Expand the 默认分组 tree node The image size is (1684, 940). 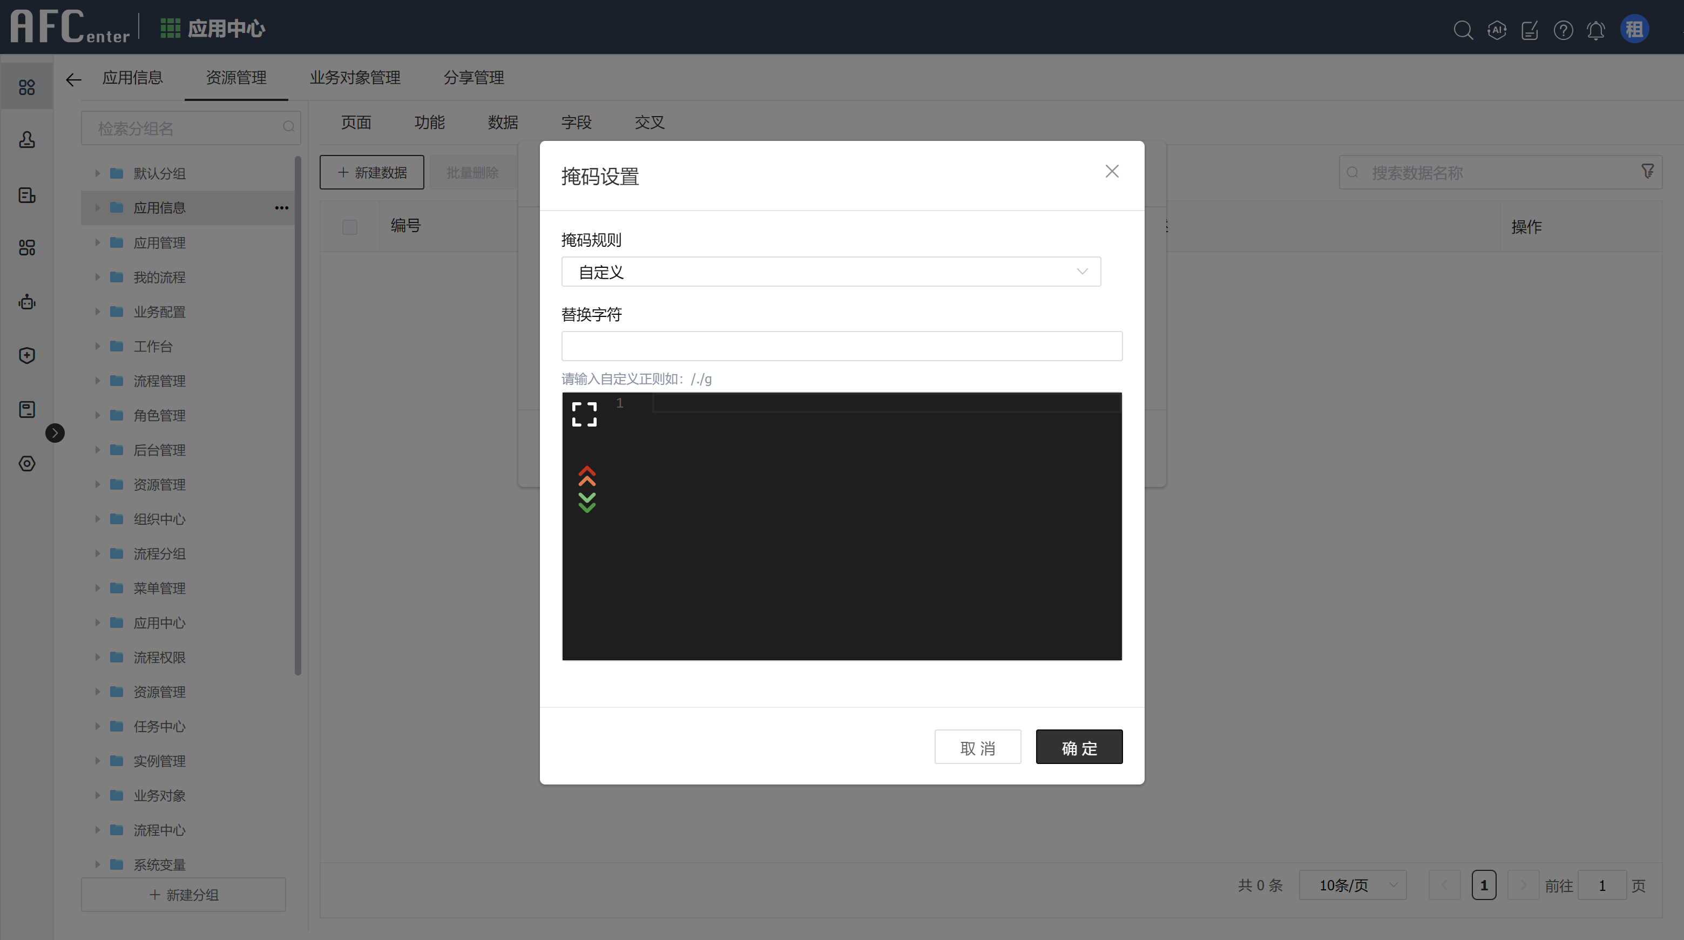pyautogui.click(x=96, y=173)
